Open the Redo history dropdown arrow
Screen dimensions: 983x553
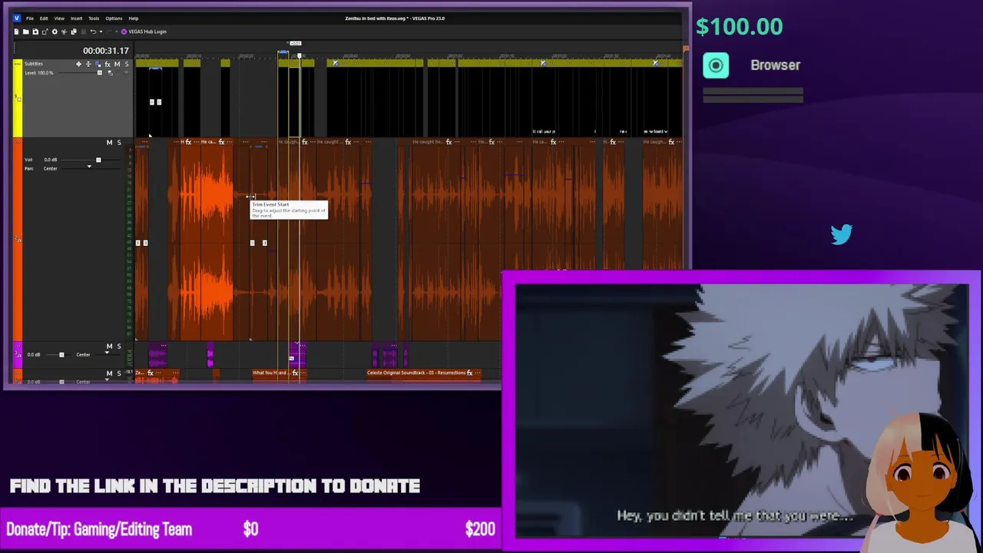116,31
